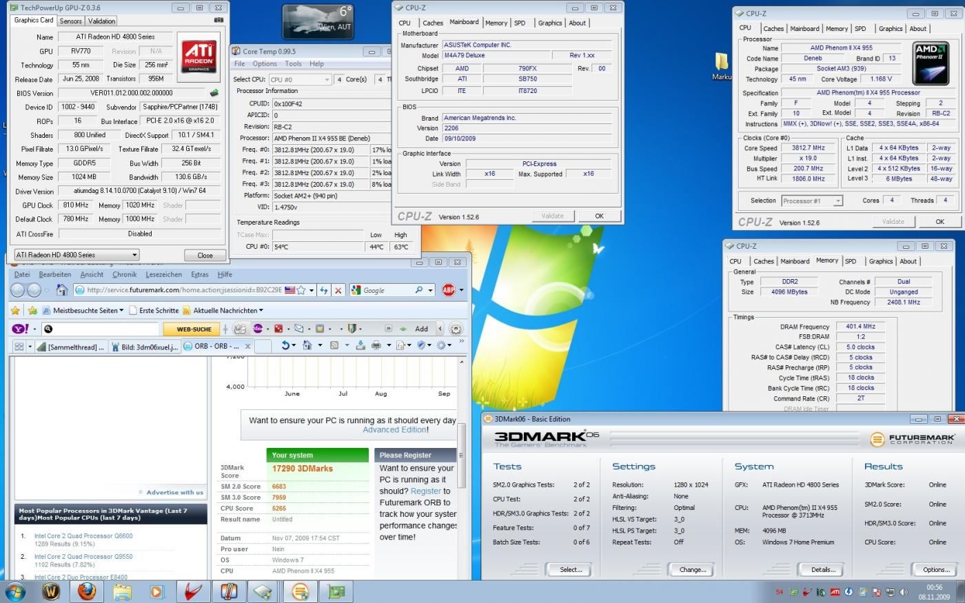
Task: Open World of Warcraft taskbar icon
Action: [52, 591]
